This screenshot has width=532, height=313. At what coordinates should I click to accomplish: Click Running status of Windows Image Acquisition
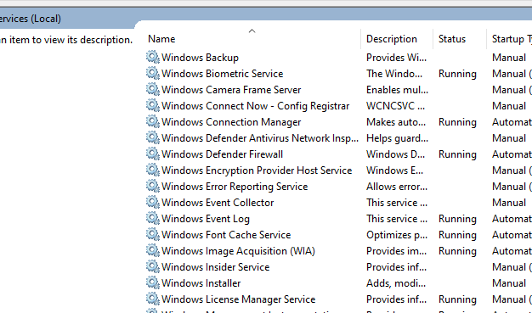tap(457, 251)
